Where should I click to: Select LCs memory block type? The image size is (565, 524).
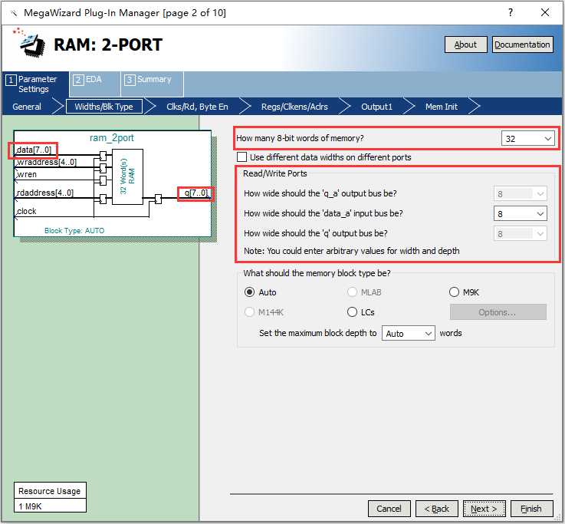[352, 312]
